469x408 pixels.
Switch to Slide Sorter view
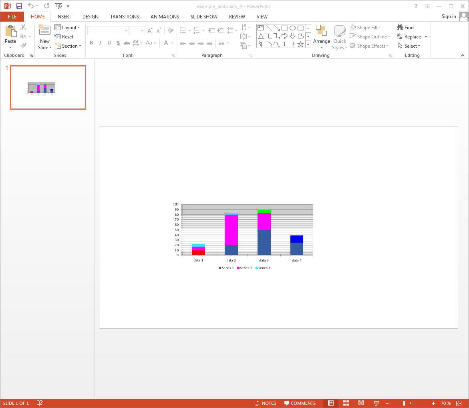[346, 403]
